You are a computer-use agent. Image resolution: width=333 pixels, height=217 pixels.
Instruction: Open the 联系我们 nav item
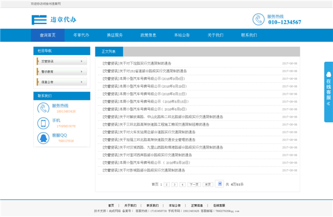click(249, 35)
